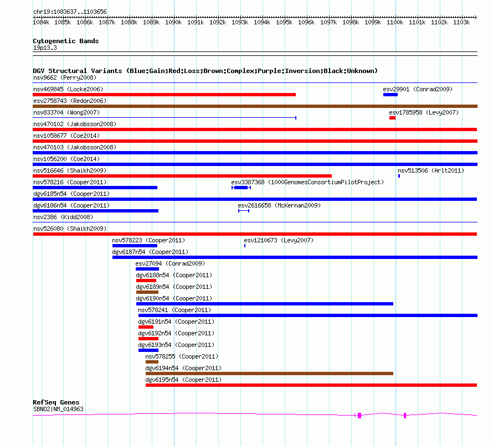Click the nsv526080 (Shaikh2009) red bar

coord(255,234)
